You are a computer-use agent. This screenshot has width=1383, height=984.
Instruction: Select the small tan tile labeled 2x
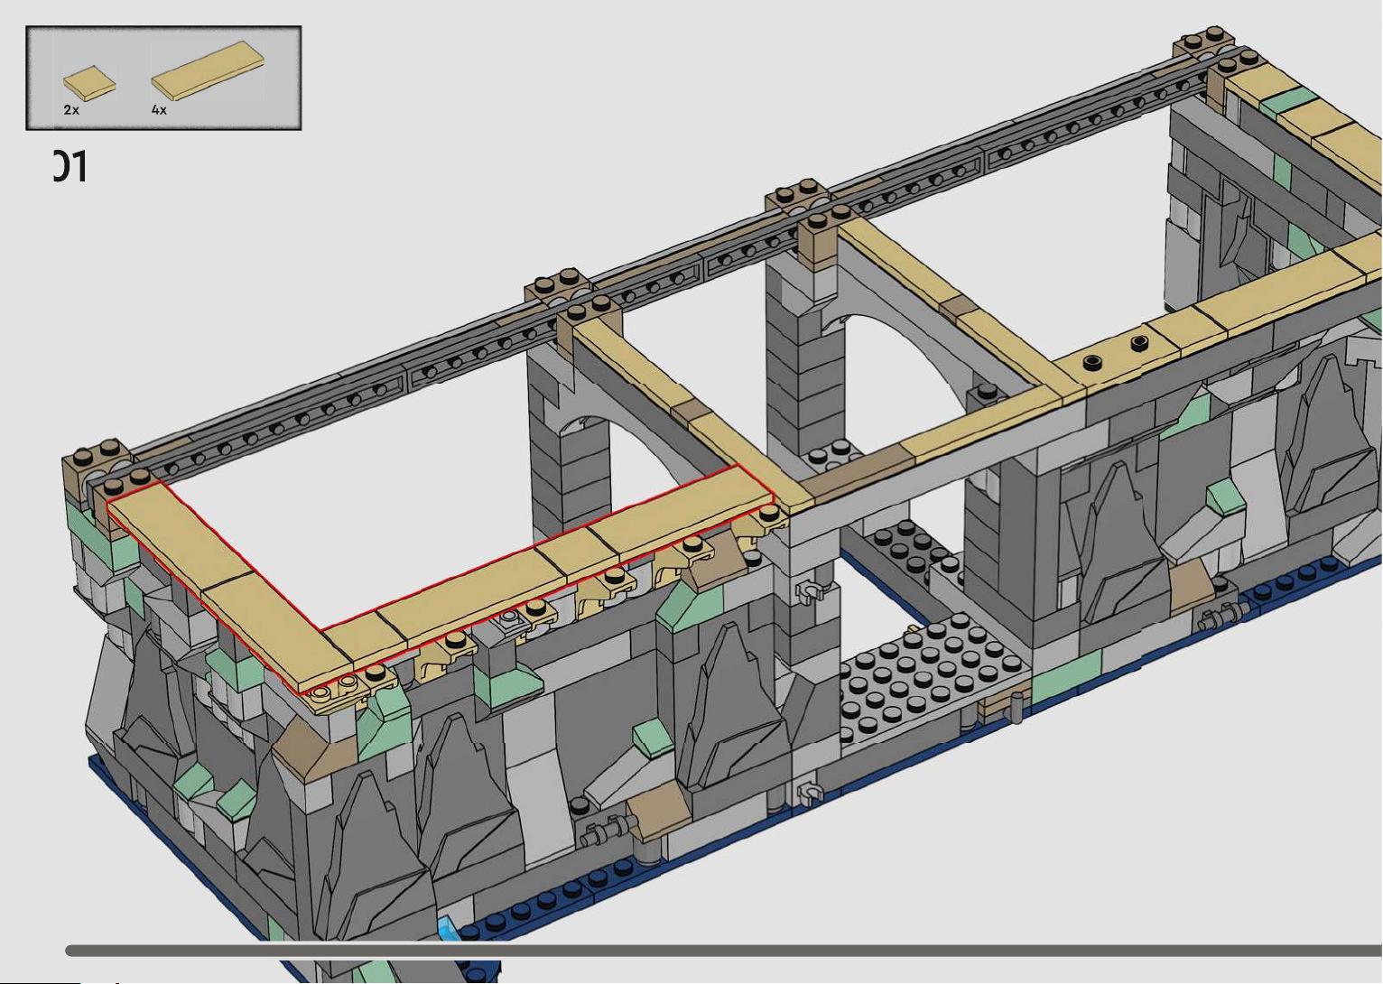89,83
